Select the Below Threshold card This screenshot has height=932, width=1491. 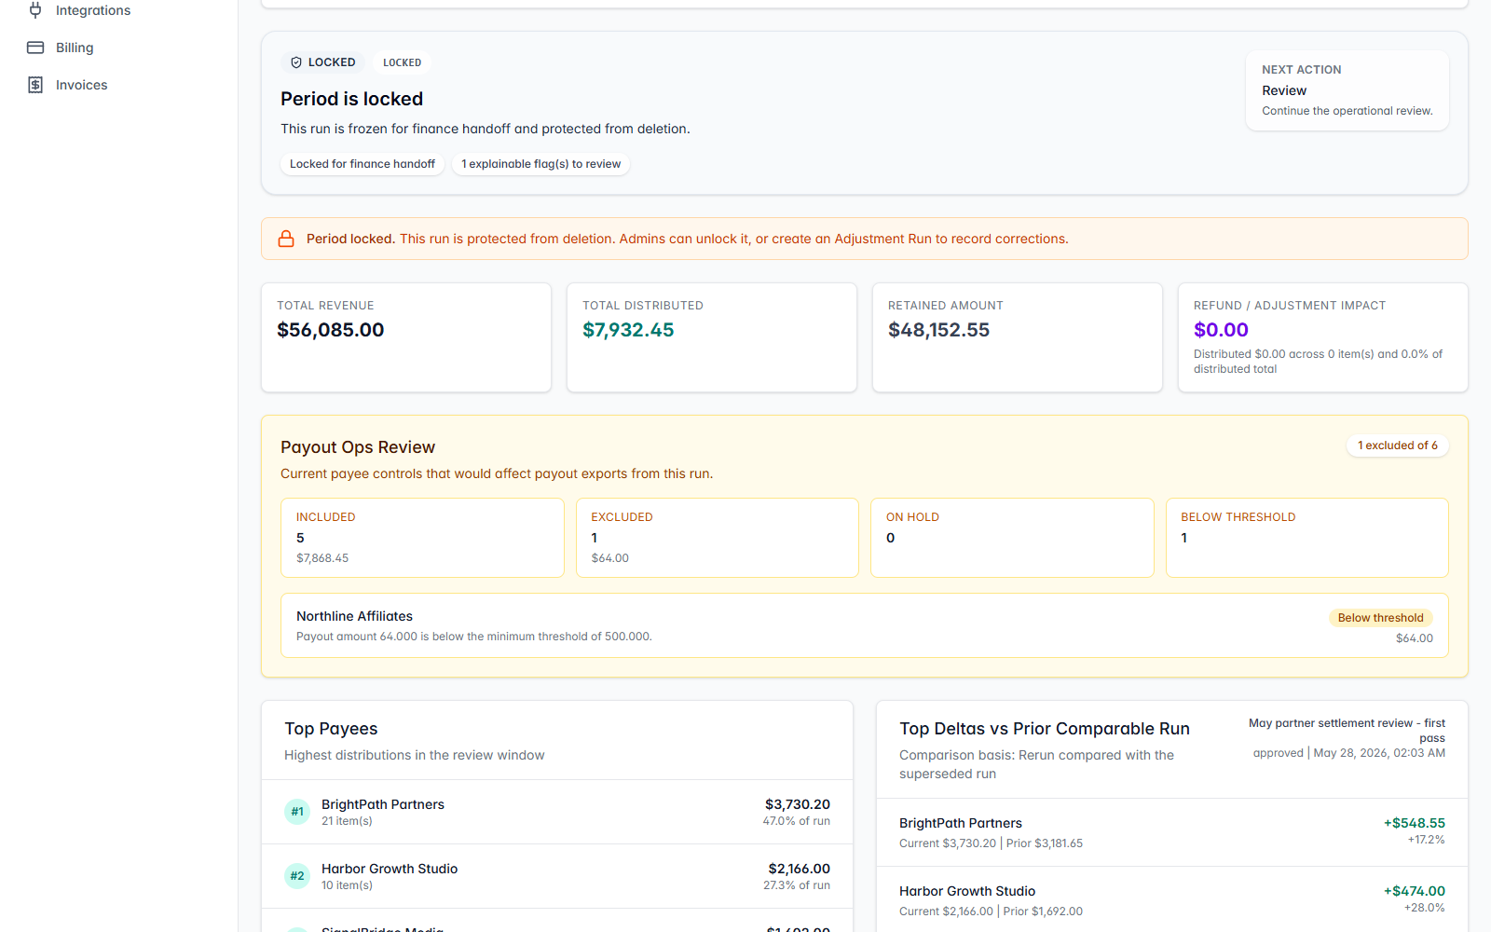1307,538
